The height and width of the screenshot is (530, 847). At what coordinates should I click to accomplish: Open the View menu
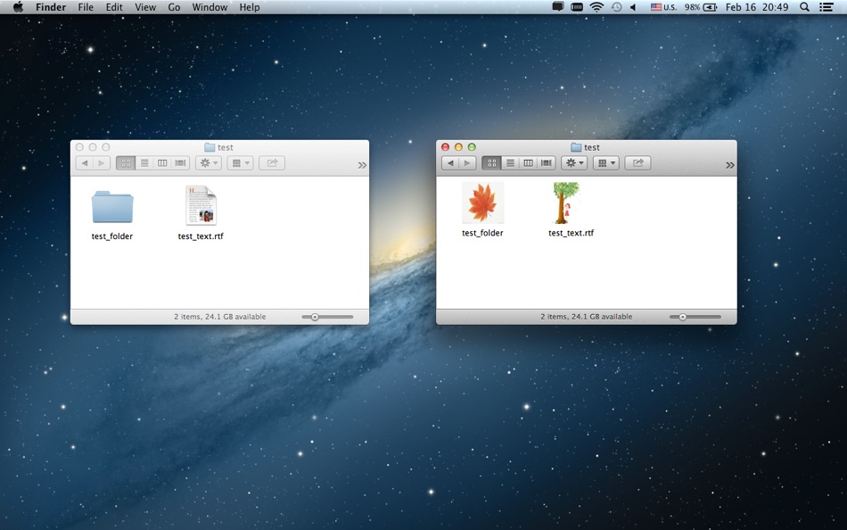[x=145, y=7]
